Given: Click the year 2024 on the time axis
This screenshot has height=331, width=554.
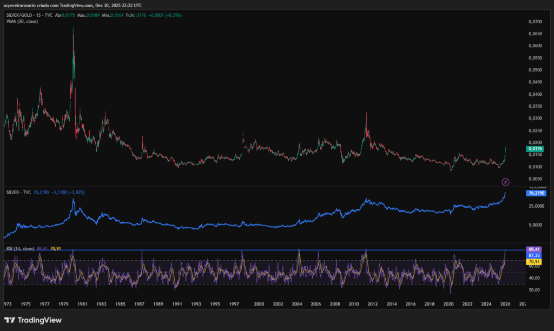Looking at the screenshot, I should tap(486, 304).
